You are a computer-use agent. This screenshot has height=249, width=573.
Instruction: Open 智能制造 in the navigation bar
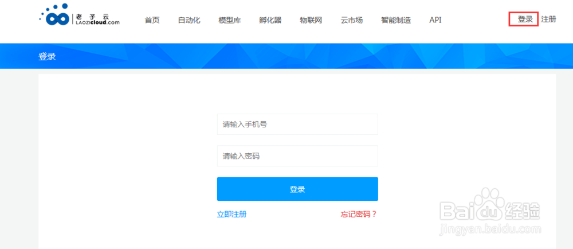coord(396,20)
